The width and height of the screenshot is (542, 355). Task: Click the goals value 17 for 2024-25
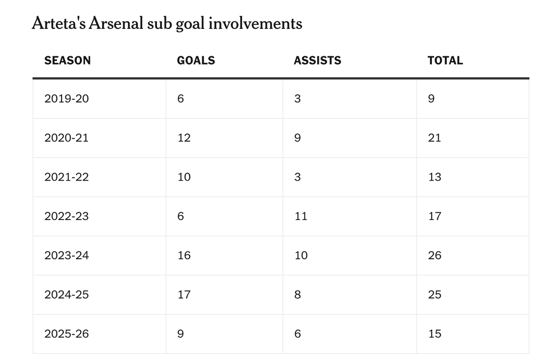click(x=184, y=295)
